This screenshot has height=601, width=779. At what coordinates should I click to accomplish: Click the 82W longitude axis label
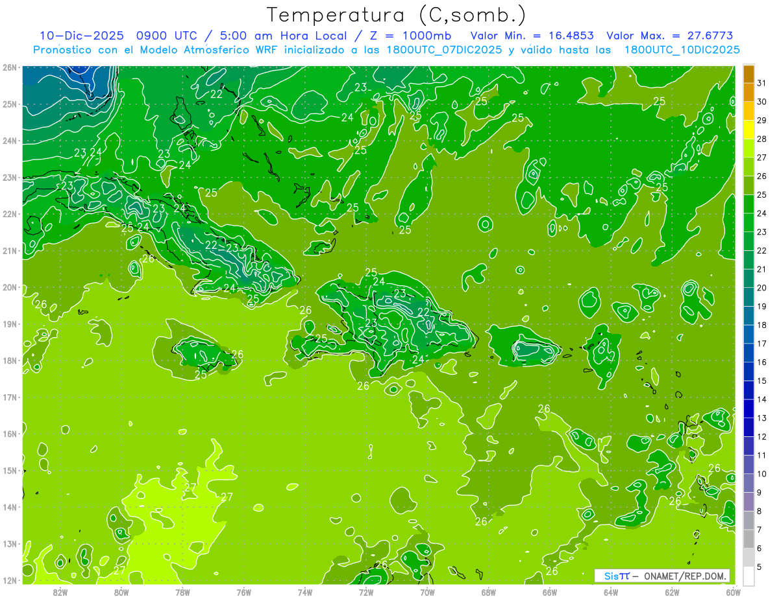60,592
